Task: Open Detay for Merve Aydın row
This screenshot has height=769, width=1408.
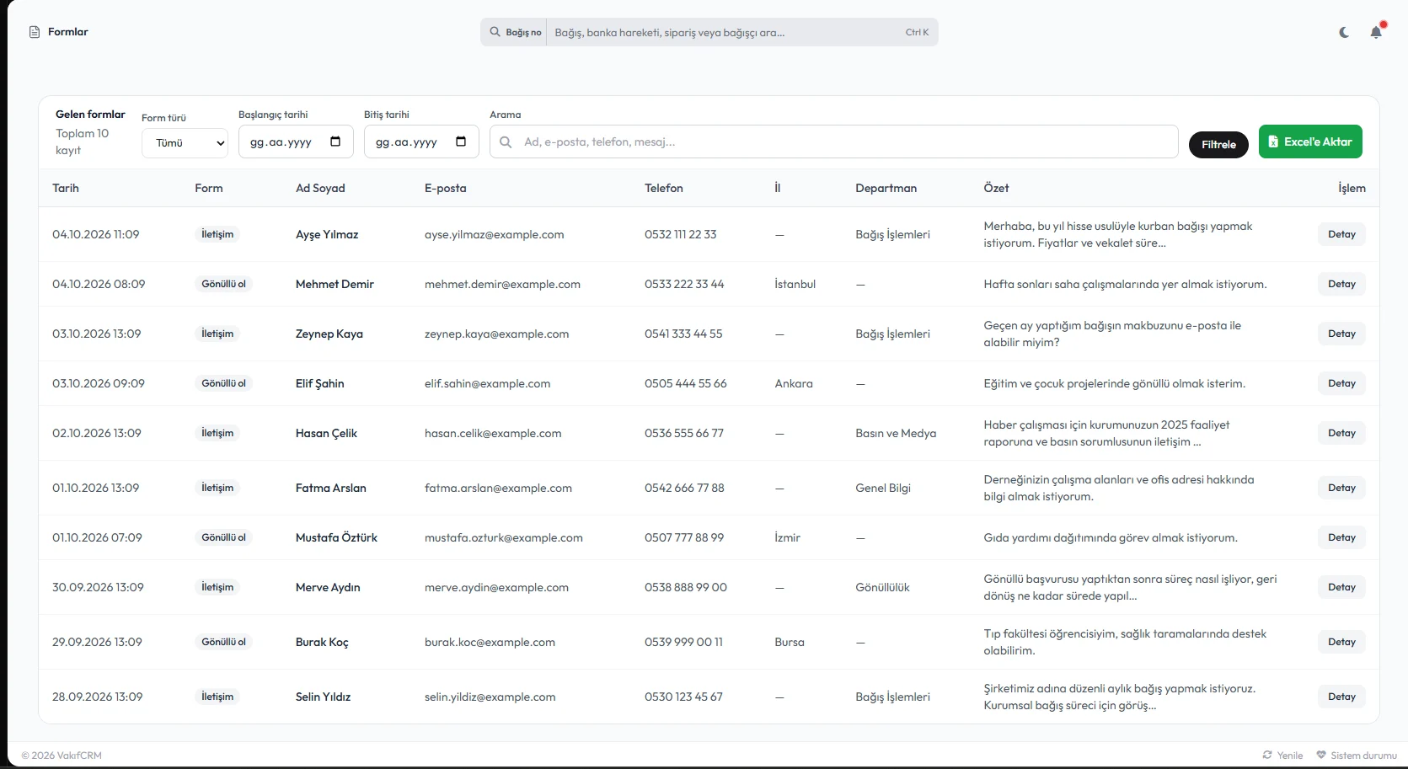Action: click(x=1341, y=587)
